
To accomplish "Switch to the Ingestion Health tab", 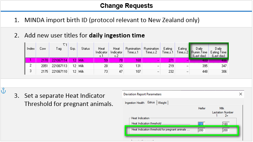I will (x=135, y=103).
